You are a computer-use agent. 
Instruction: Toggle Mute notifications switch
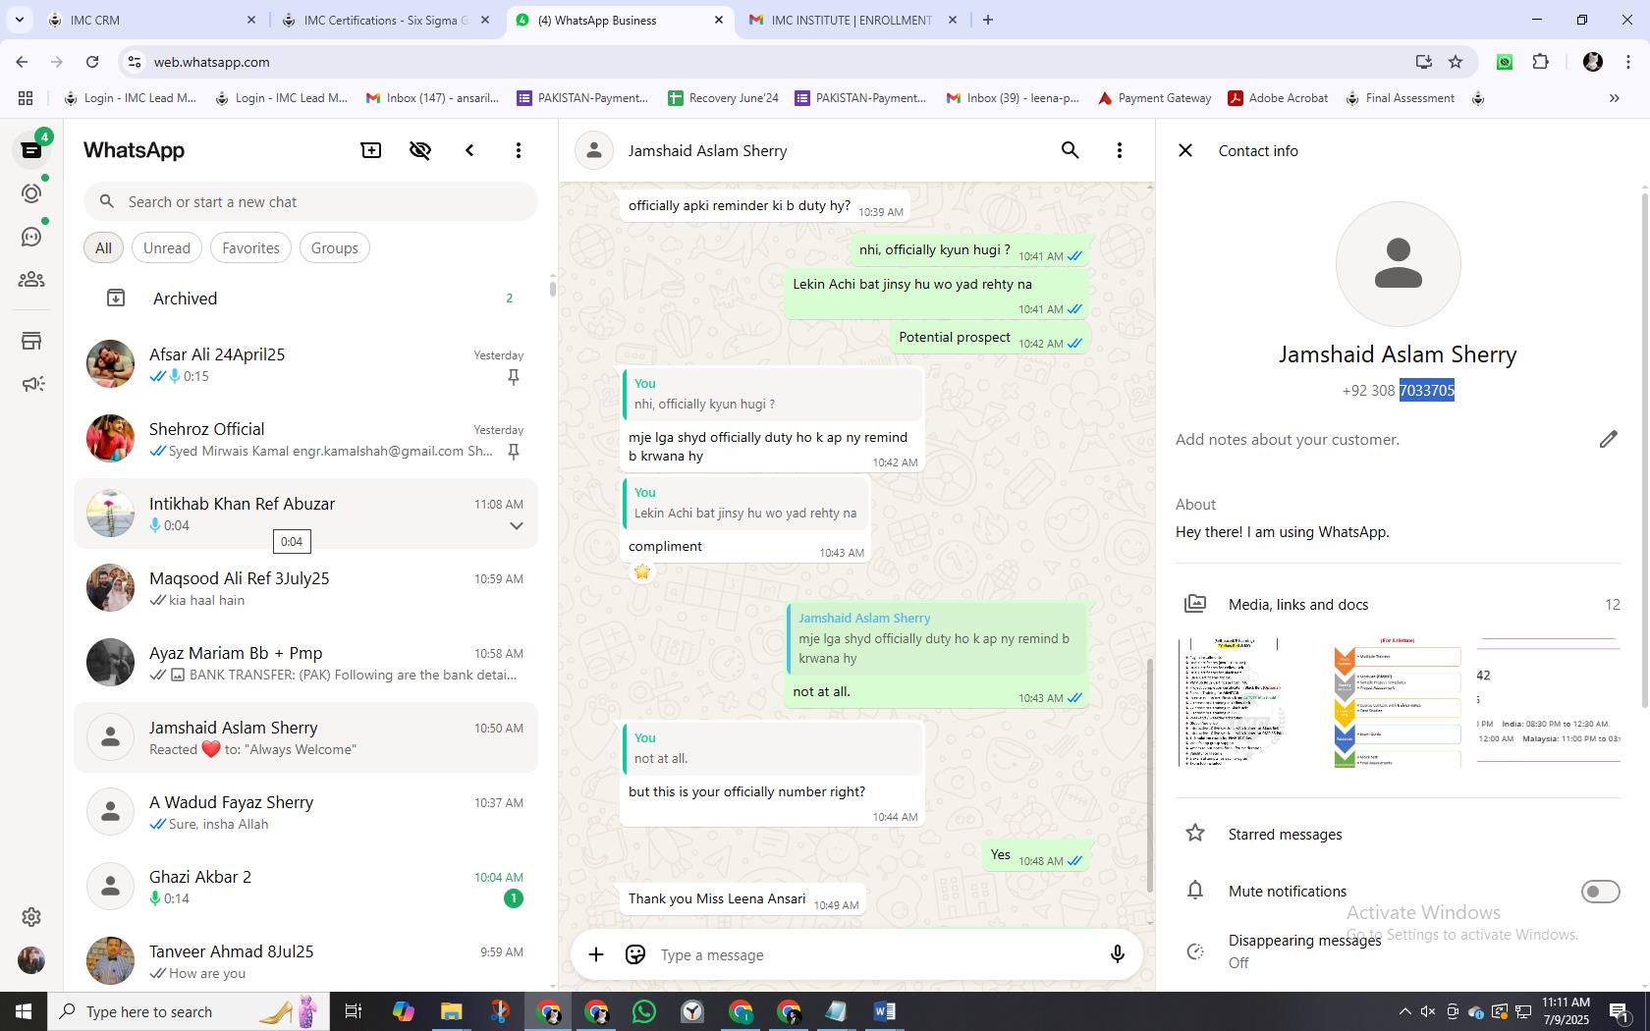point(1600,892)
